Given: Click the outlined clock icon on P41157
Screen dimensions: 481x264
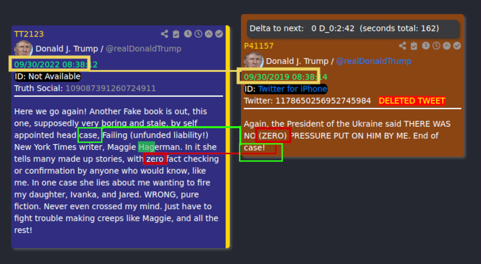Looking at the screenshot, I should click(x=436, y=46).
